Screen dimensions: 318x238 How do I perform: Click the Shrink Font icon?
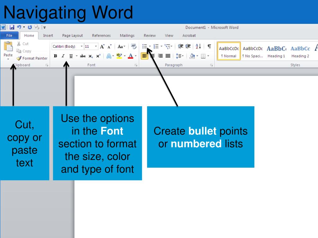pyautogui.click(x=110, y=46)
